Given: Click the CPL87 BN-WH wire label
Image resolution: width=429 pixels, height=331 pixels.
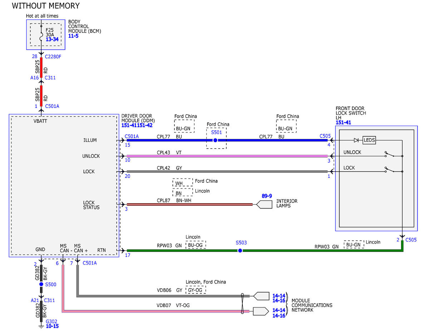Looking at the screenshot, I should click(173, 201).
